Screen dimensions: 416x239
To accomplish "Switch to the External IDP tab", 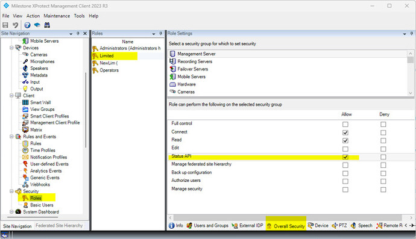I will pyautogui.click(x=247, y=226).
